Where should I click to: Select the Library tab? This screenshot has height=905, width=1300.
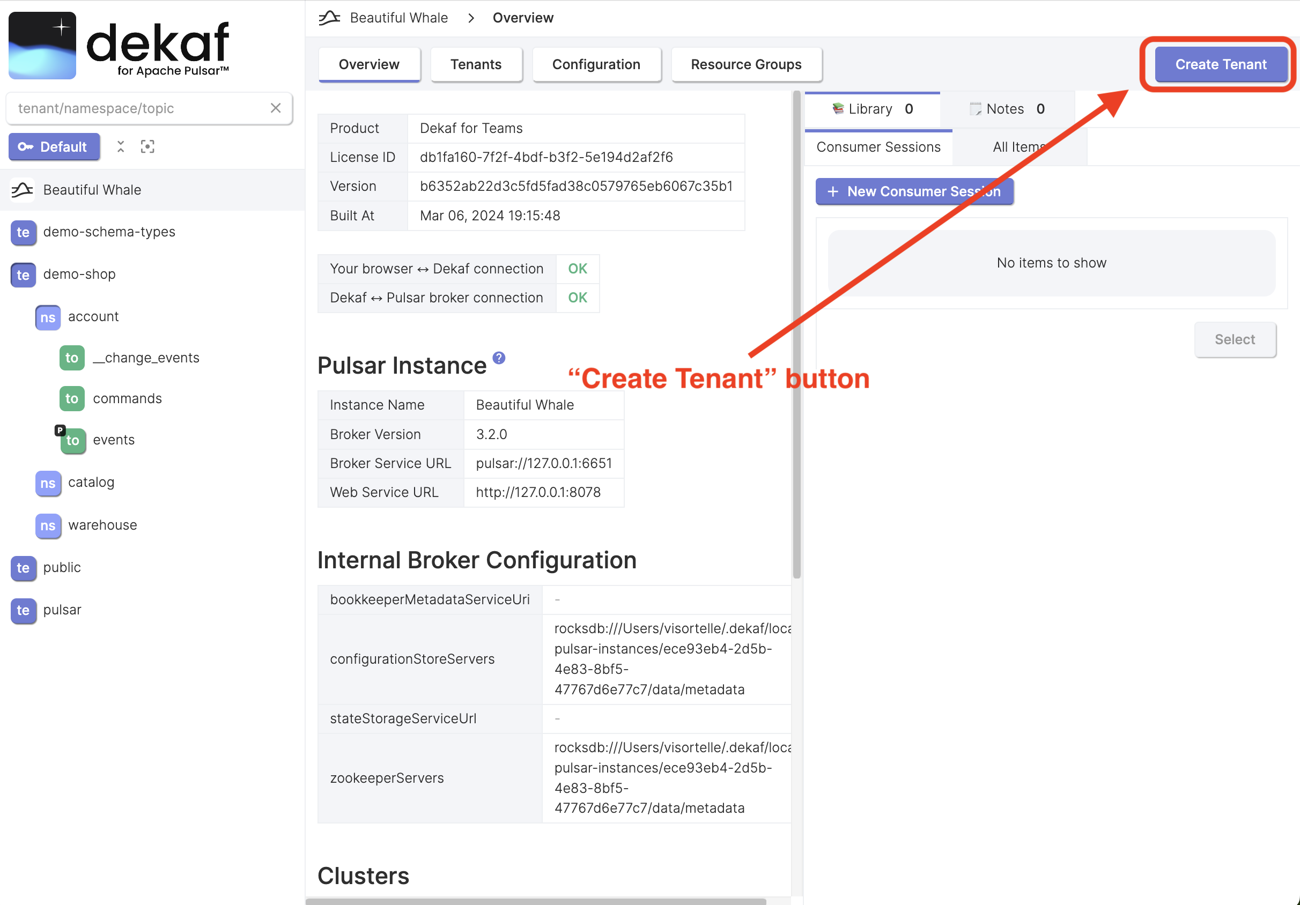pyautogui.click(x=873, y=109)
